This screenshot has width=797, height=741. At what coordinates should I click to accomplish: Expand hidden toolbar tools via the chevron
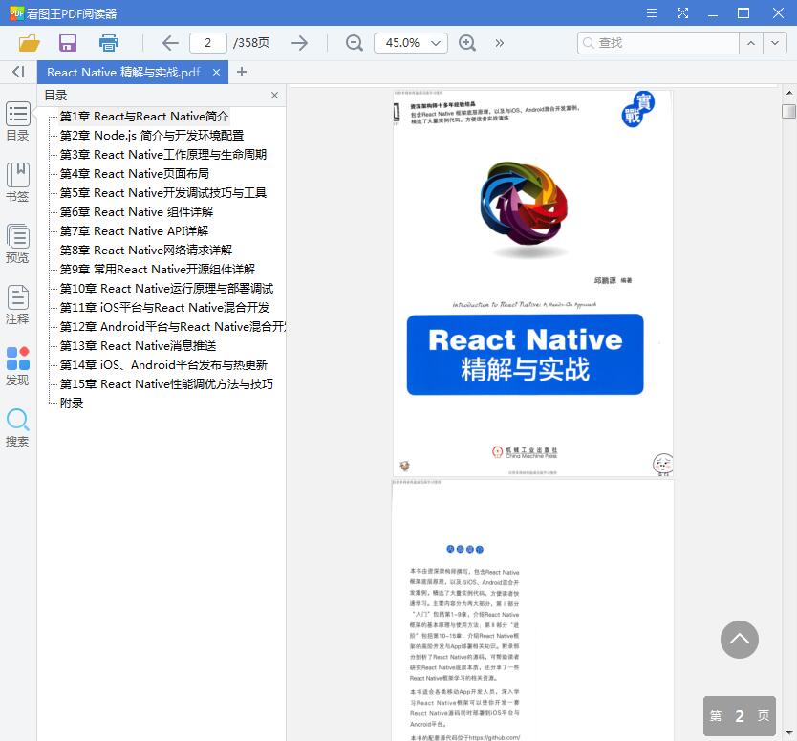coord(499,43)
